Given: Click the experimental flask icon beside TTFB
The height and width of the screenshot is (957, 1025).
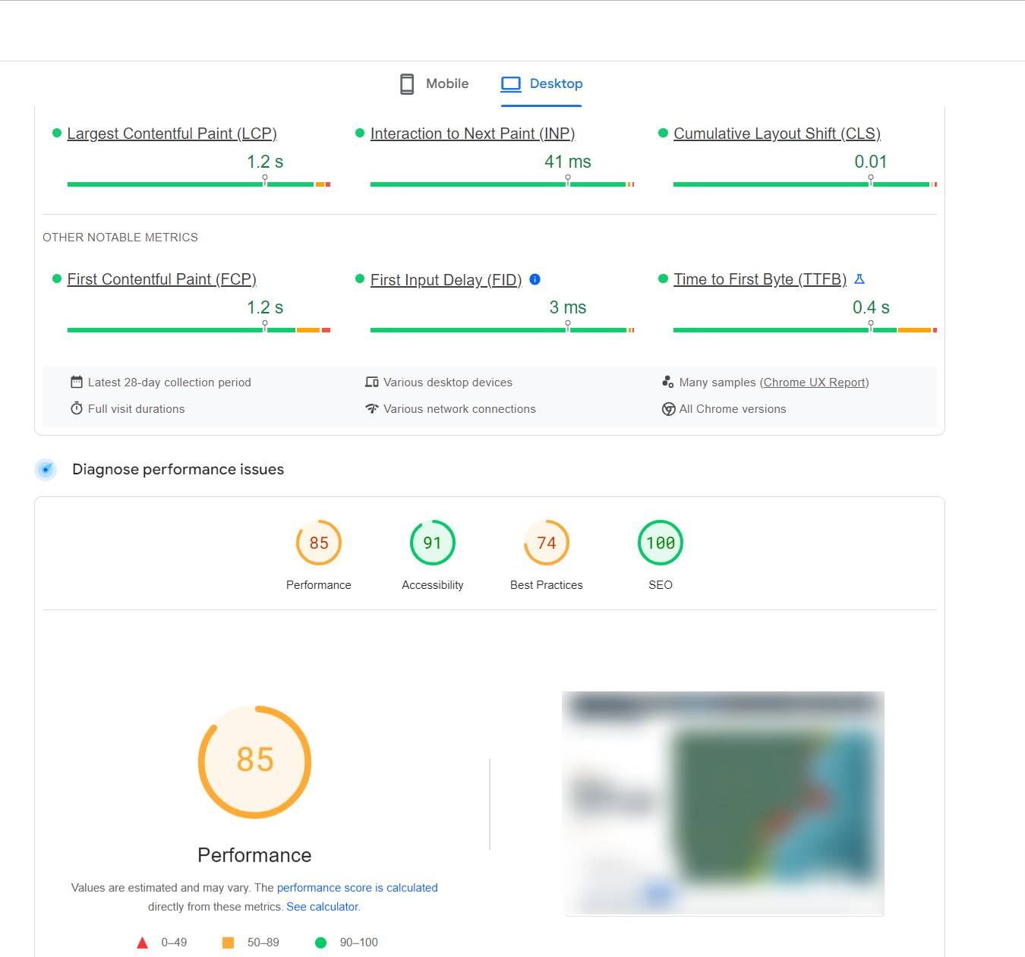Looking at the screenshot, I should pos(859,279).
